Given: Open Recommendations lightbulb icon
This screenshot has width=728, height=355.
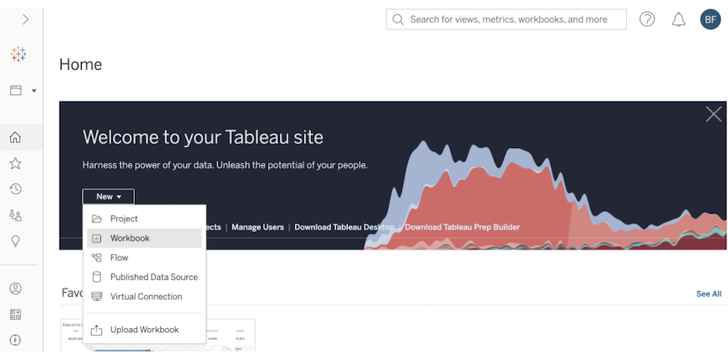Looking at the screenshot, I should tap(15, 241).
